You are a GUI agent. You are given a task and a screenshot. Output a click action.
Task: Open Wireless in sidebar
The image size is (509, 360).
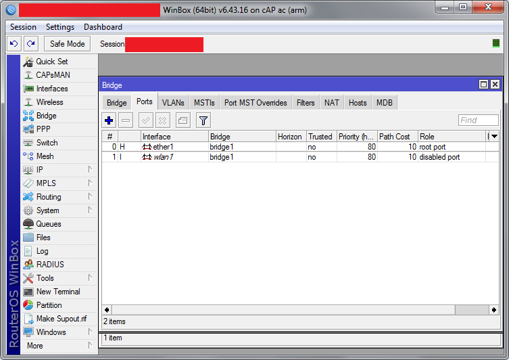[x=59, y=102]
